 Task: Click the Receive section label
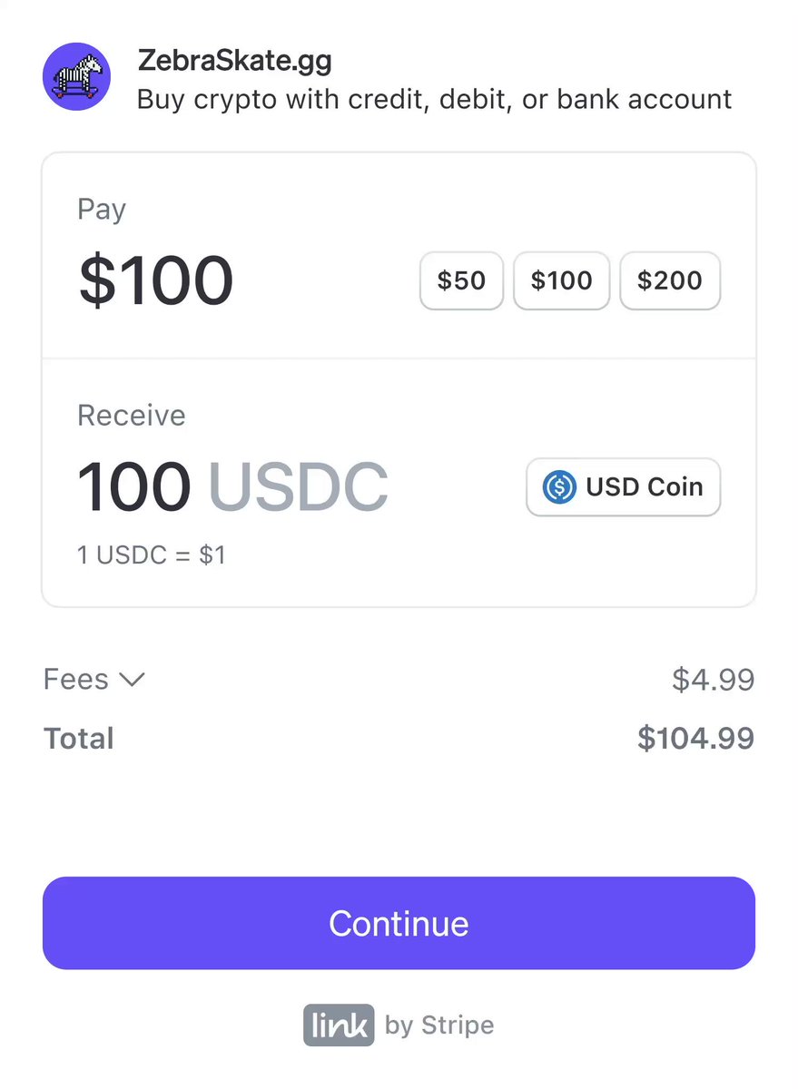(x=132, y=416)
